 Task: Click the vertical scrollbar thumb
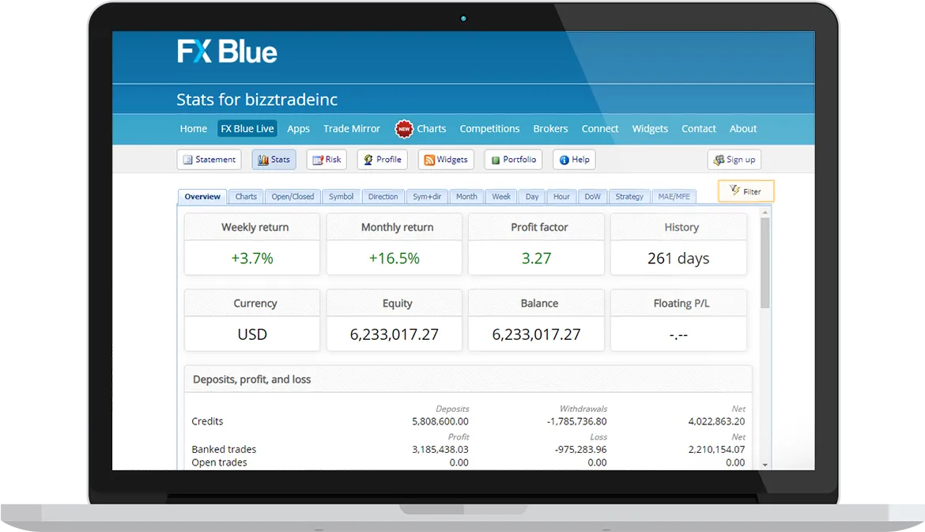pyautogui.click(x=765, y=263)
